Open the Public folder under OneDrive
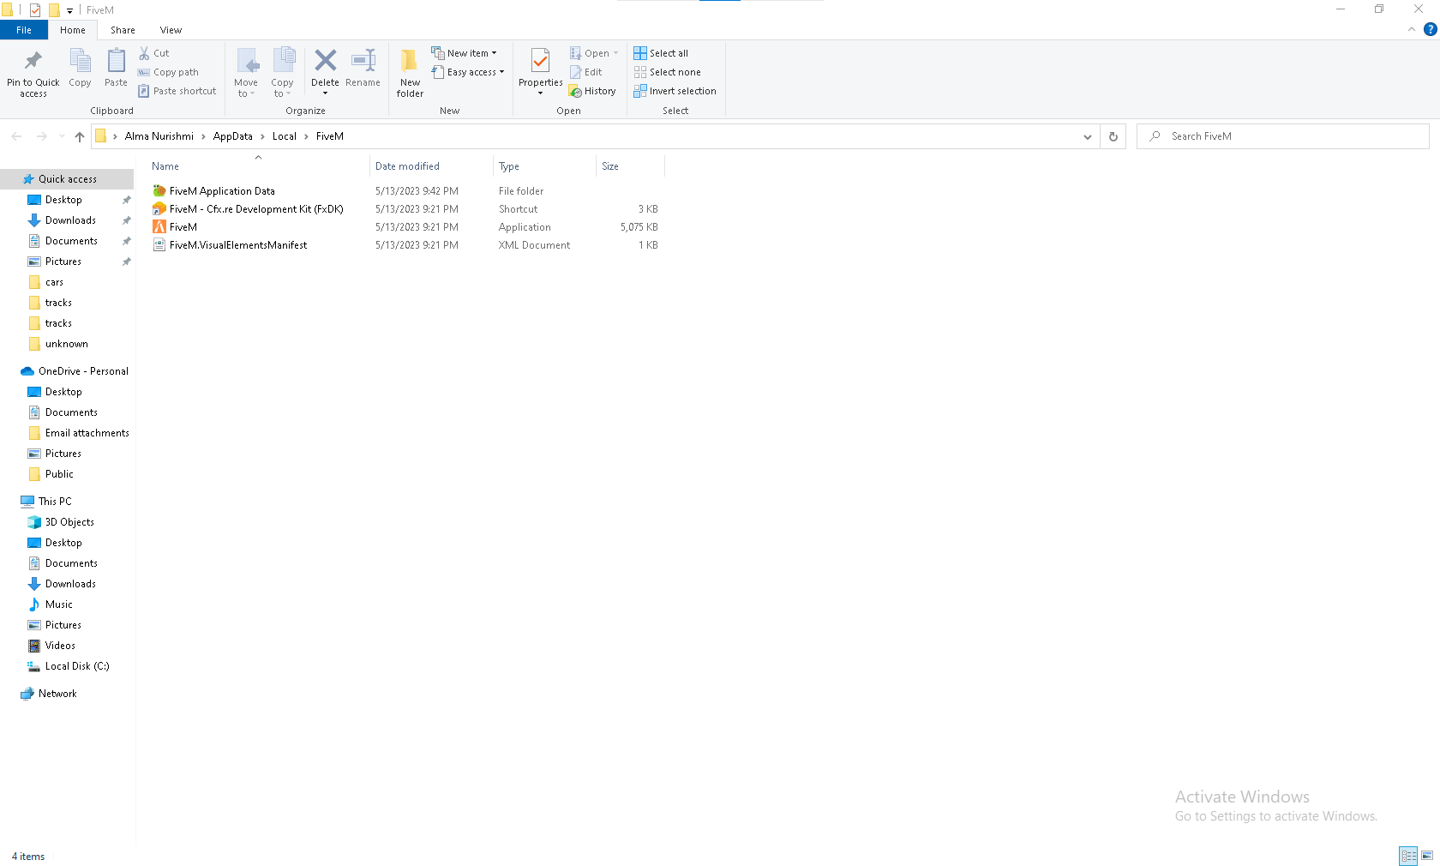1440x866 pixels. tap(59, 474)
